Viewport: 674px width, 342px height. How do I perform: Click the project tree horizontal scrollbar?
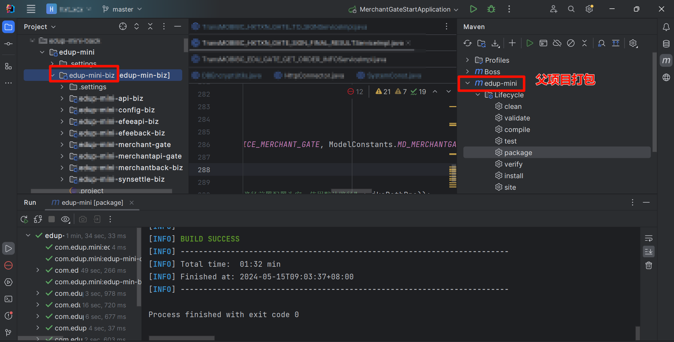pyautogui.click(x=101, y=191)
